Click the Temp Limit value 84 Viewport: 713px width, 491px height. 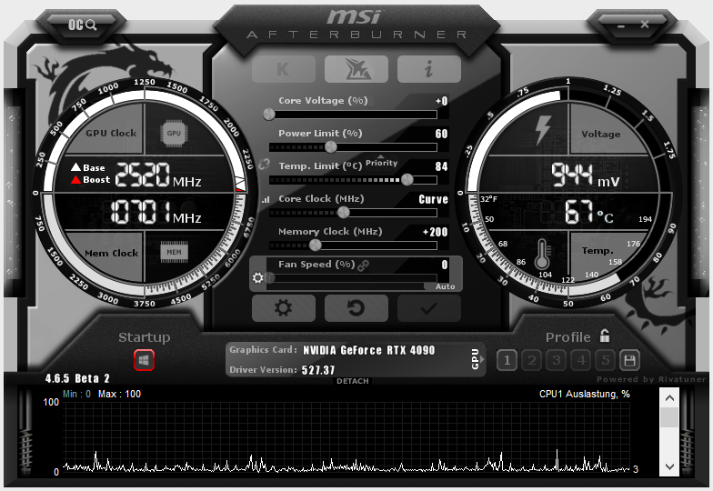tap(442, 166)
